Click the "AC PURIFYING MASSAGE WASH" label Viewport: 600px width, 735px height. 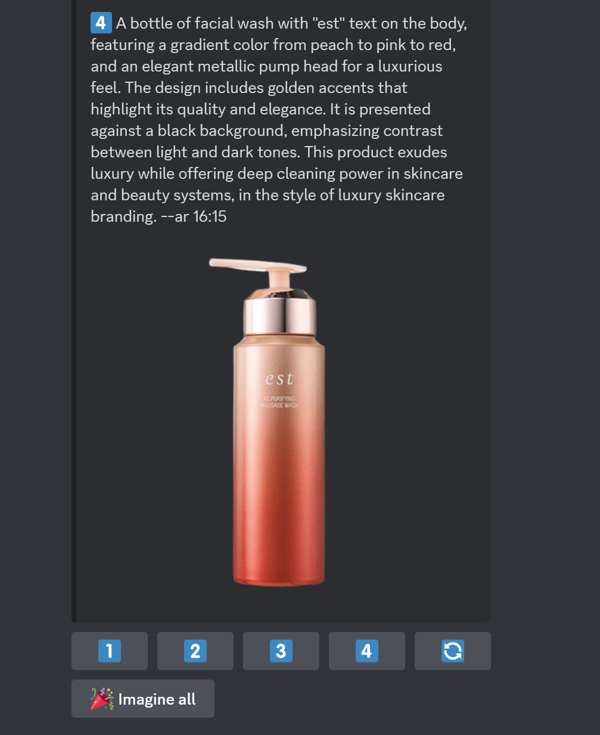(x=279, y=402)
